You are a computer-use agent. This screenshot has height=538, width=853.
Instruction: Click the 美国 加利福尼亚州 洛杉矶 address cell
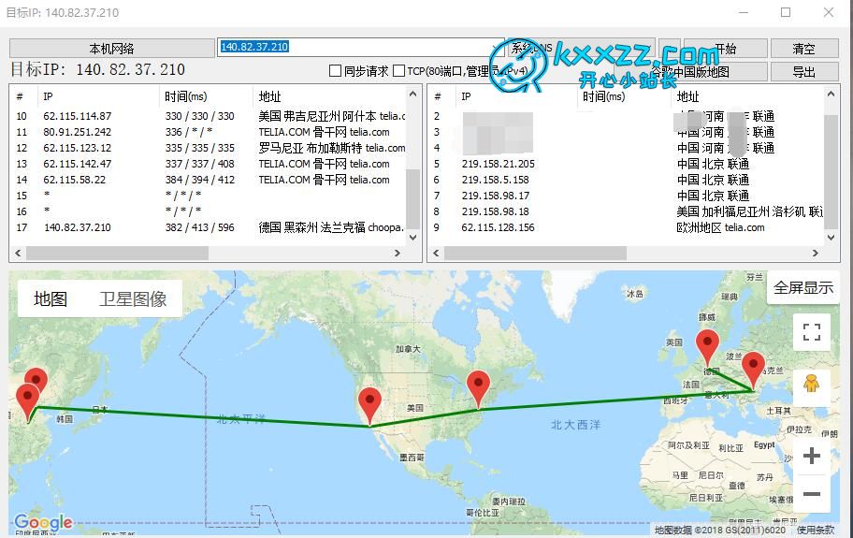click(749, 211)
